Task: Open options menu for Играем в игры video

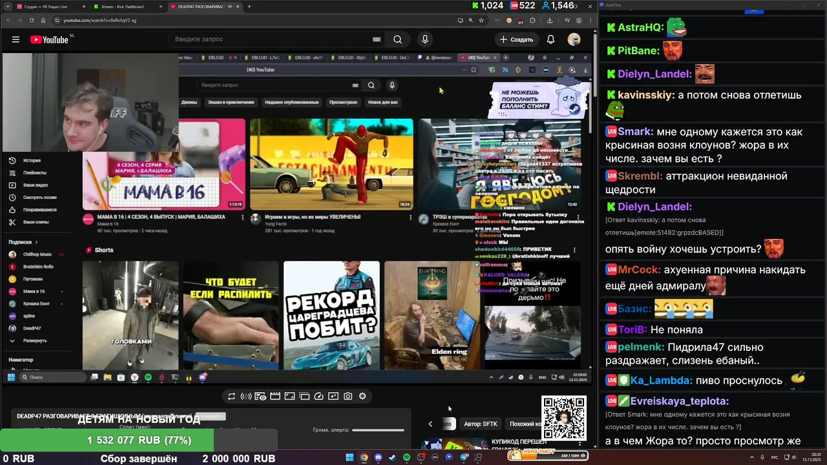Action: coord(410,218)
